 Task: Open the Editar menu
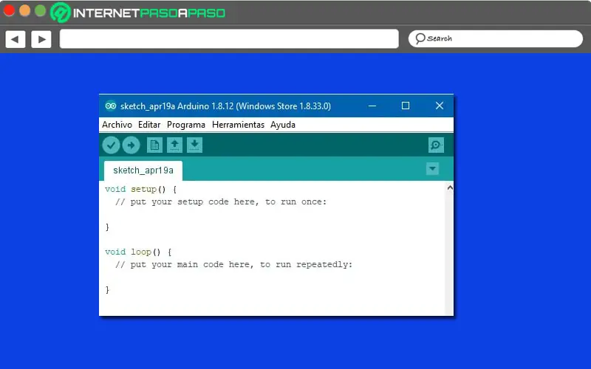[x=149, y=125]
